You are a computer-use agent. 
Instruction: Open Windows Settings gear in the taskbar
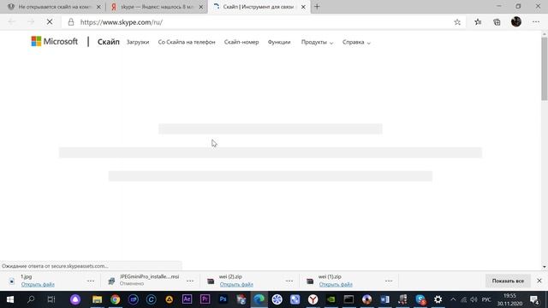[438, 299]
